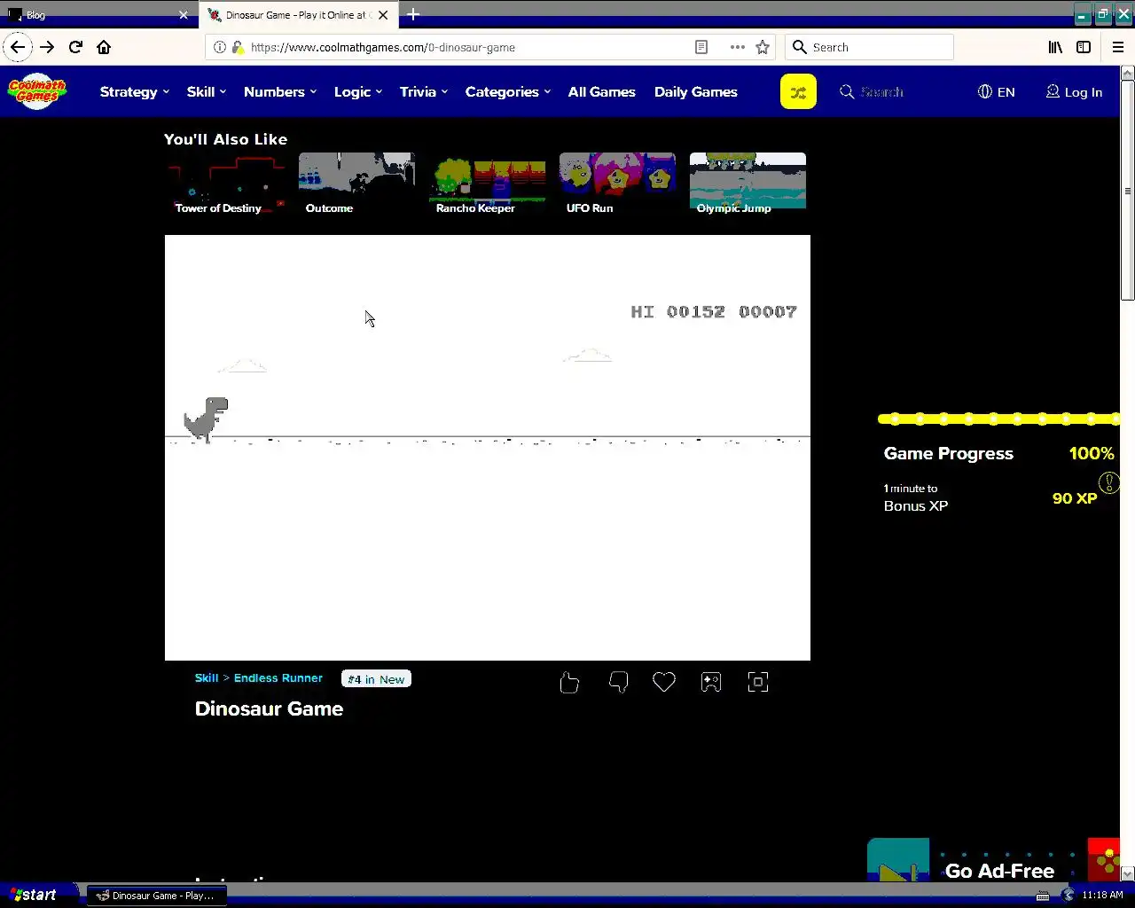Go forward with the browser forward arrow
Screen dimensions: 1135x908
pyautogui.click(x=47, y=47)
